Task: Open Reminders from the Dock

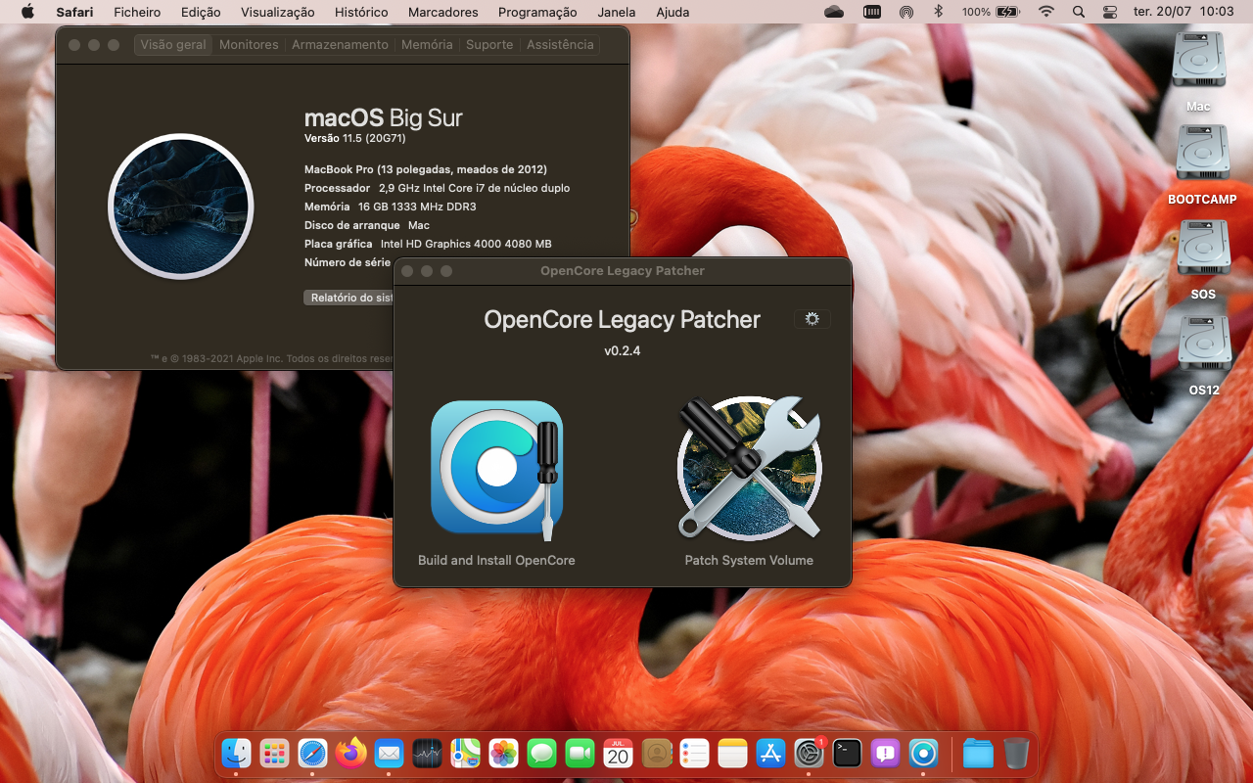Action: click(694, 753)
